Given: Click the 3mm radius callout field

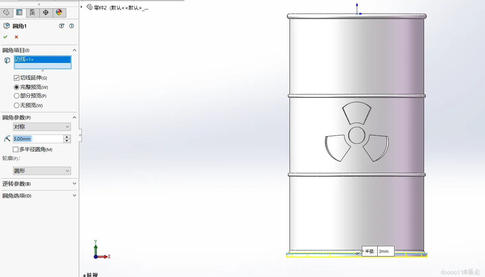Looking at the screenshot, I should click(386, 251).
